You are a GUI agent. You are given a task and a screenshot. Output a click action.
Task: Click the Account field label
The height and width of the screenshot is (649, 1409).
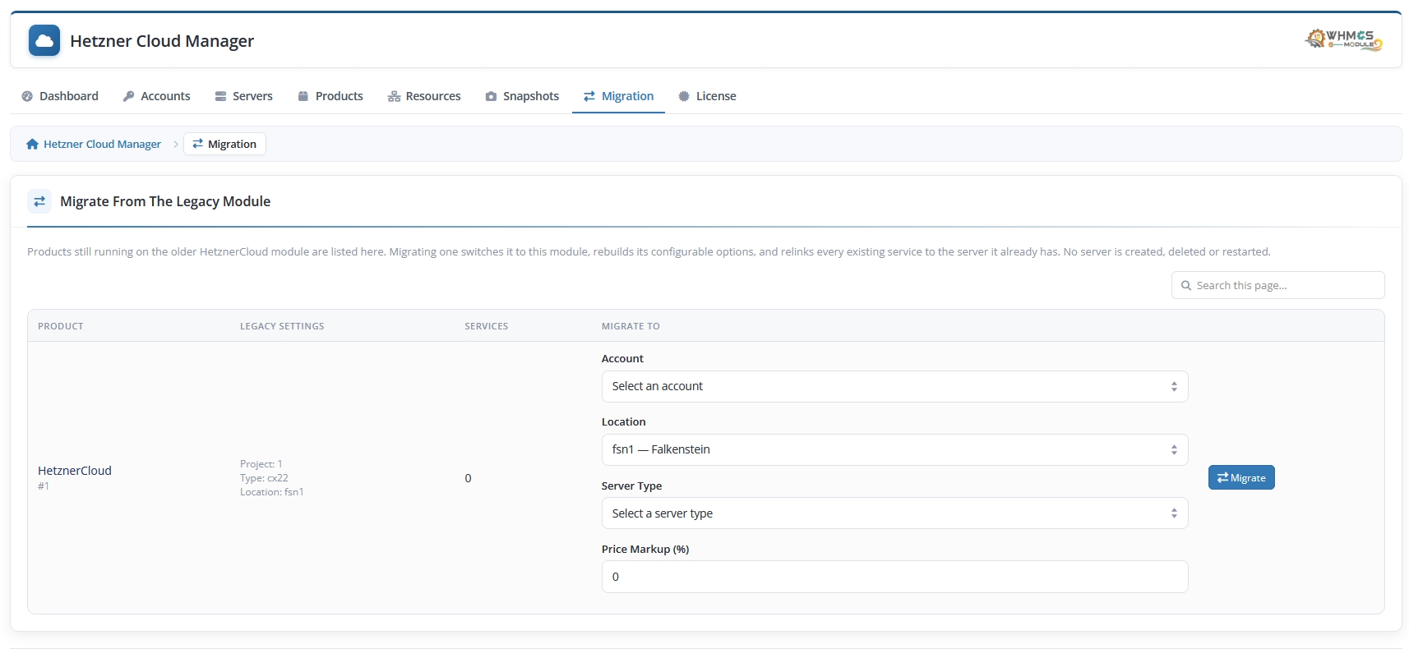pos(622,358)
